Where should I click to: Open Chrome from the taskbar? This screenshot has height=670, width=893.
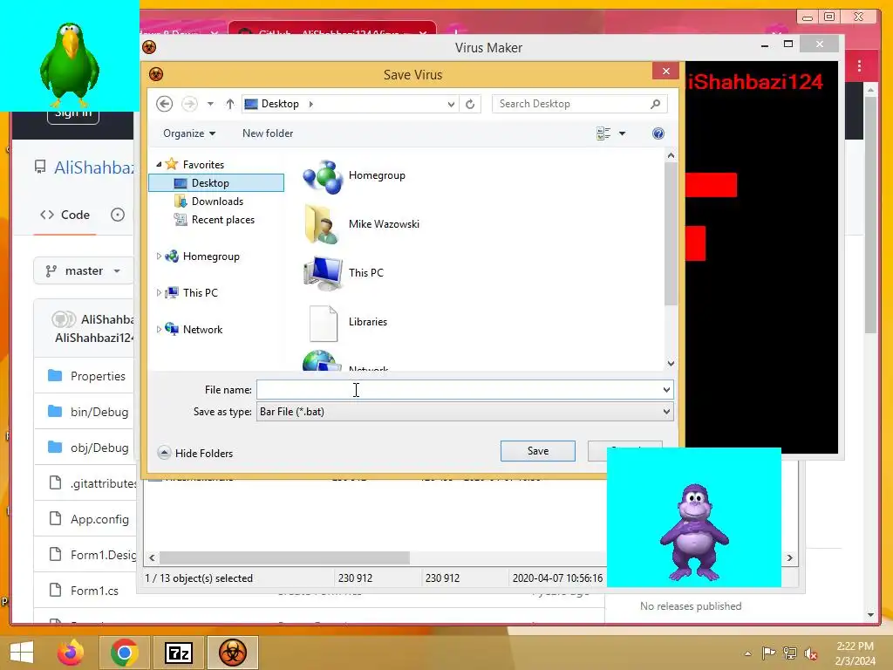point(124,653)
